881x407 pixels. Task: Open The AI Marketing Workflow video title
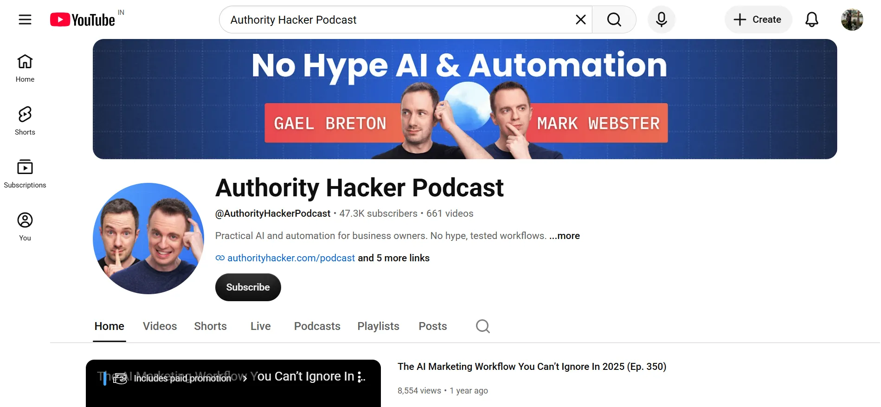532,367
